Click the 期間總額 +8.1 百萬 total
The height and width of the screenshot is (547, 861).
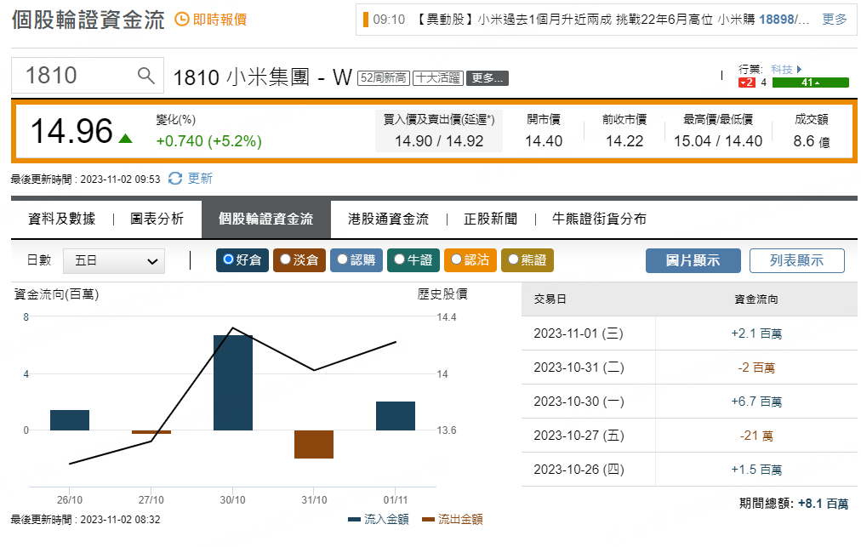(x=794, y=504)
